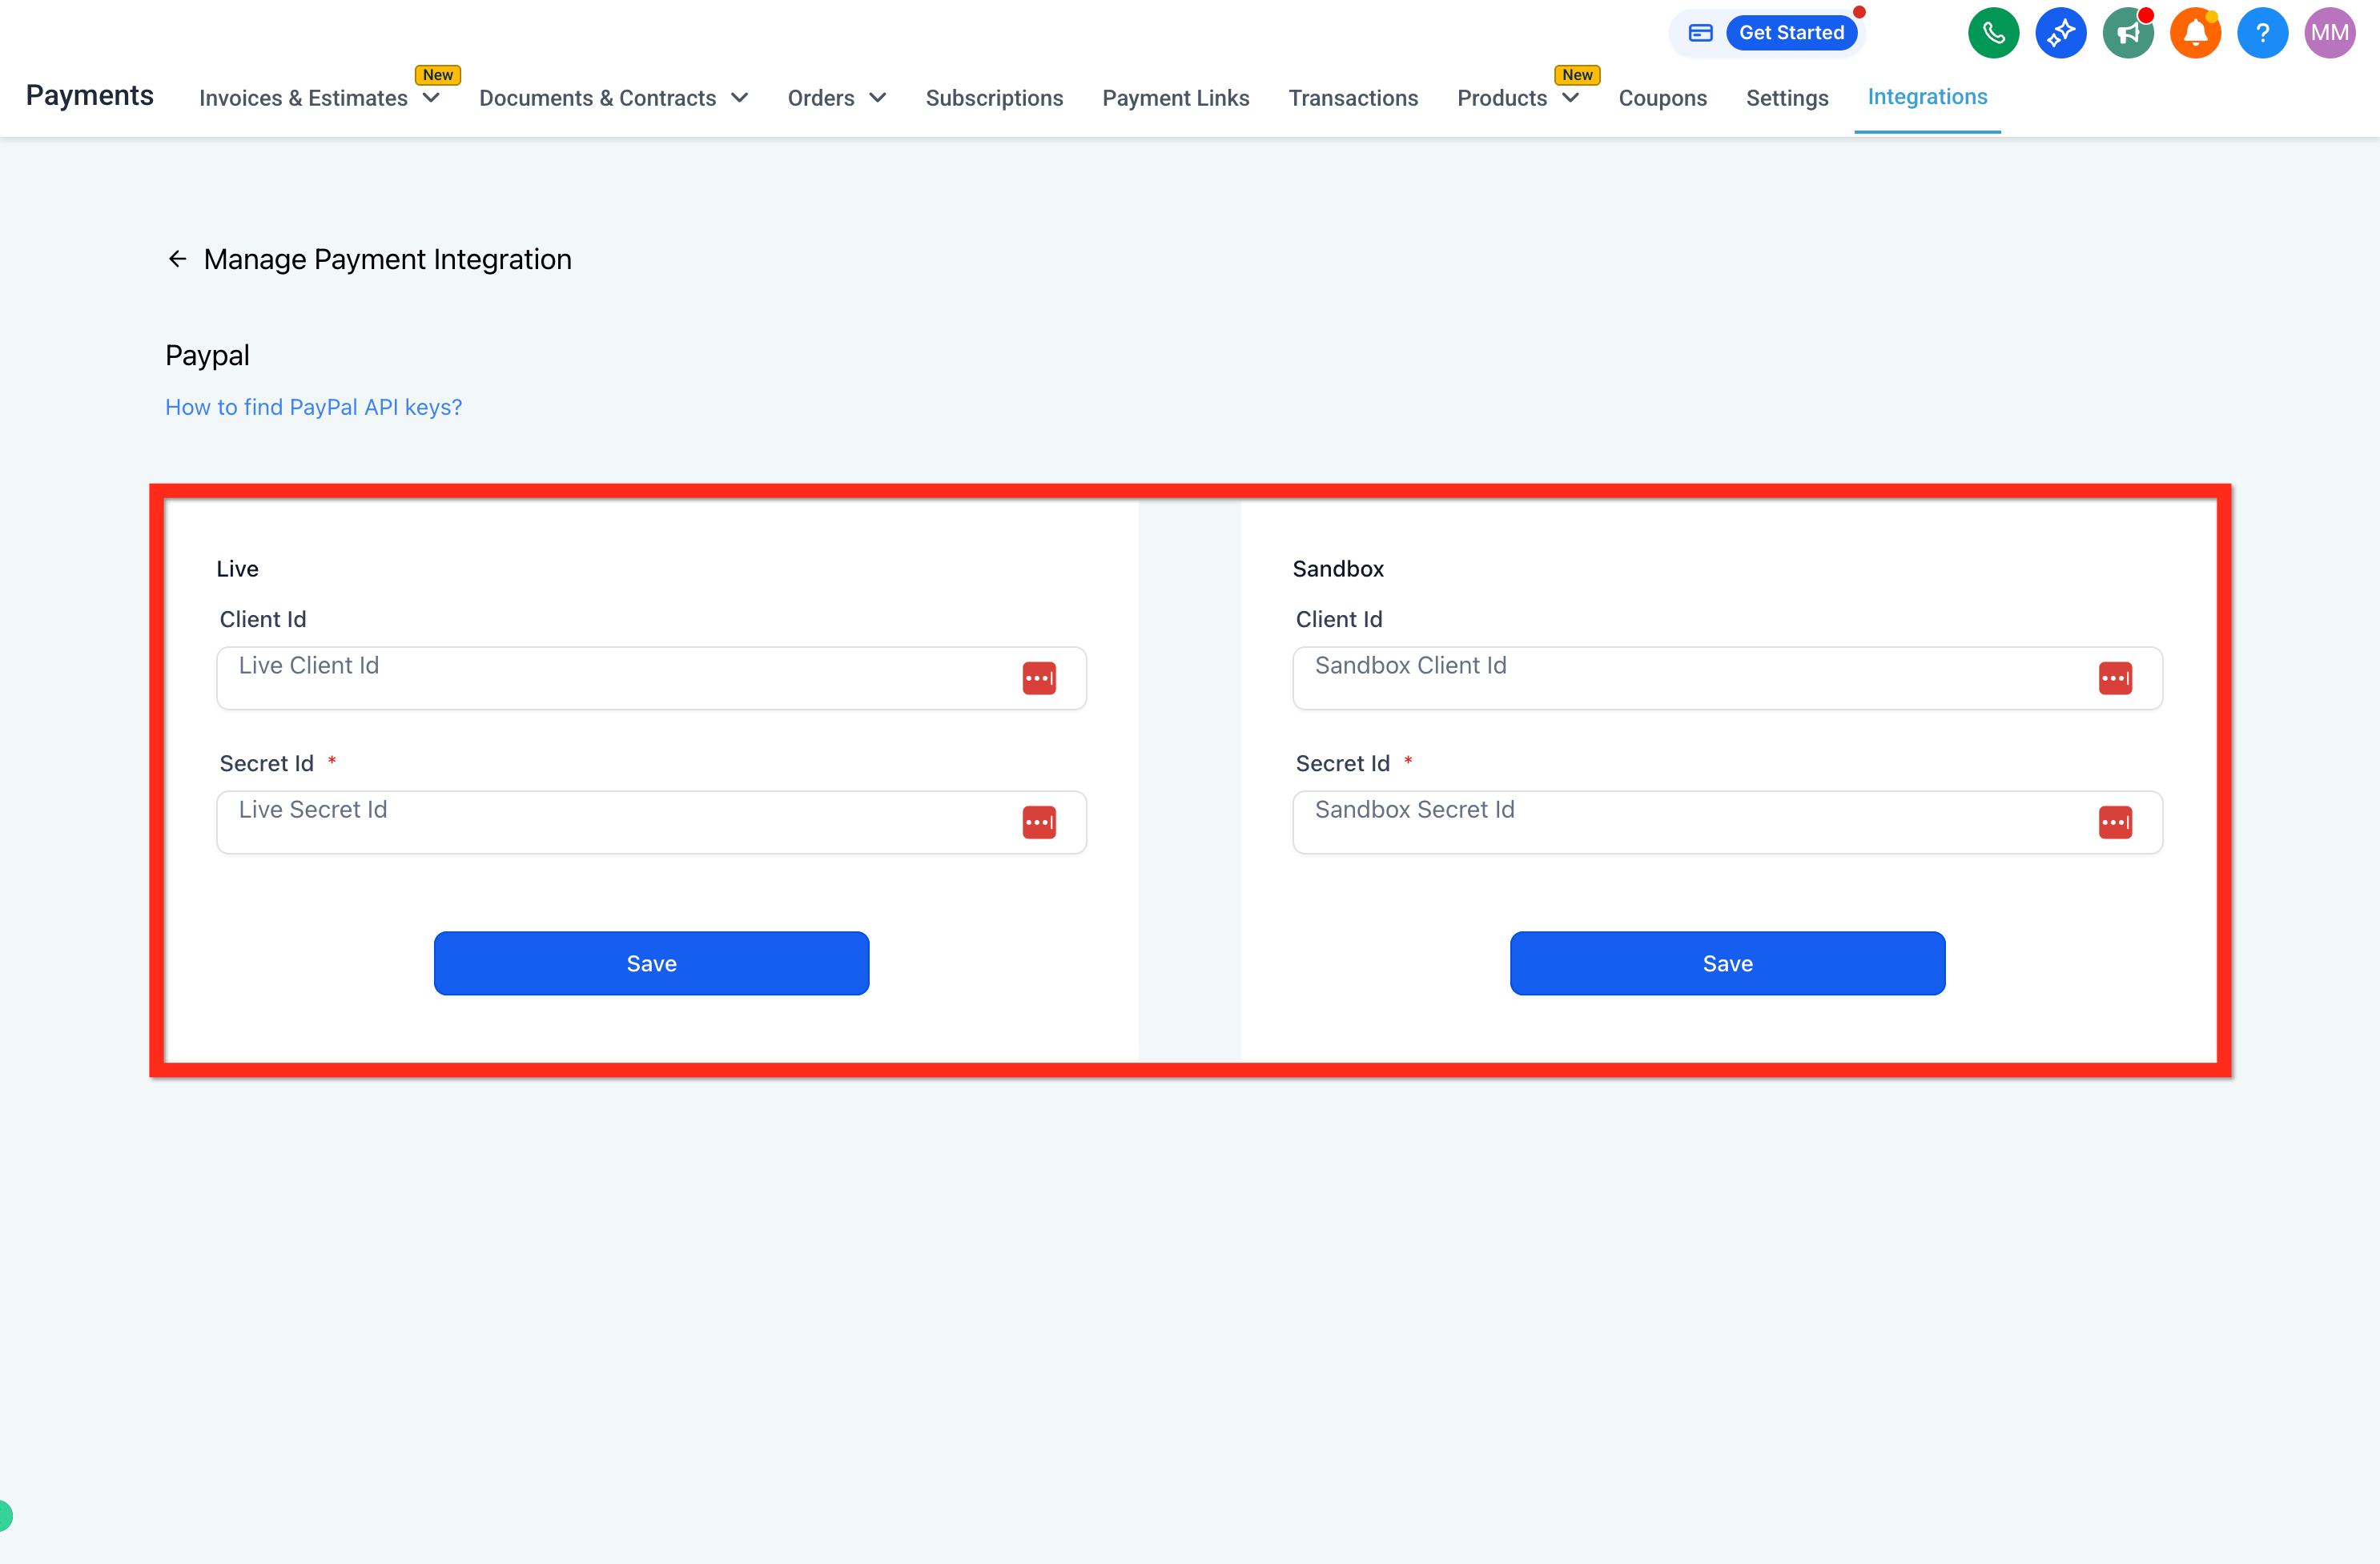Focus the Sandbox Secret Id input
Screen dimensions: 2380x1564
pos(1727,822)
